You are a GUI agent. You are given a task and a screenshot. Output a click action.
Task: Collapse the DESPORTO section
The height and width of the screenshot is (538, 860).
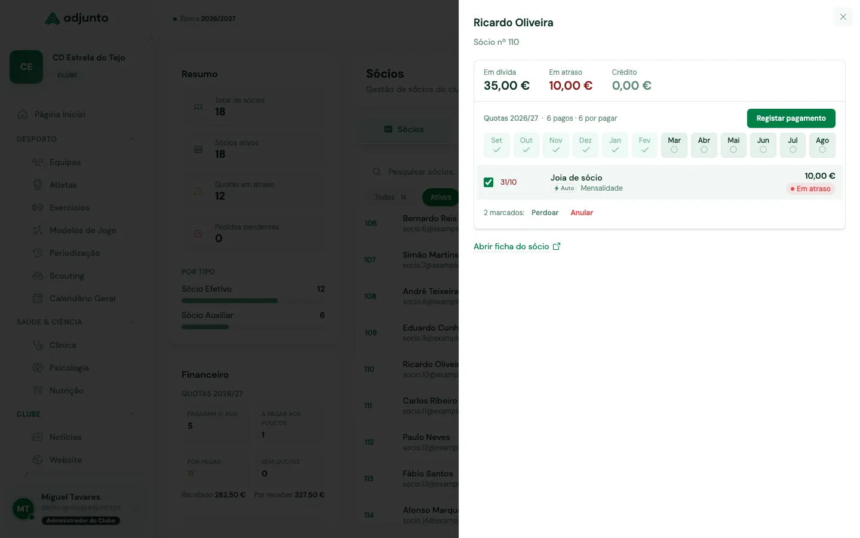(x=132, y=139)
